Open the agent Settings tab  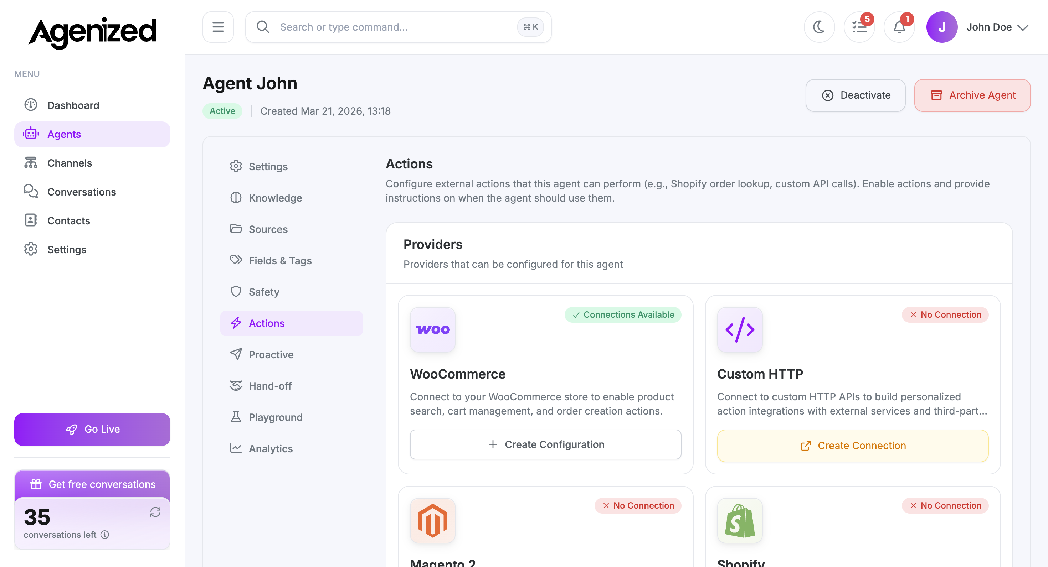pos(291,167)
